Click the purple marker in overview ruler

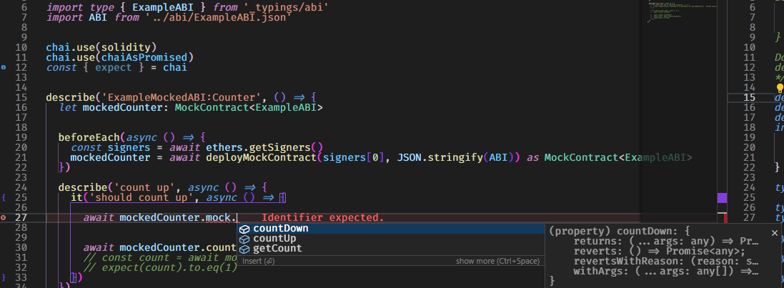click(x=723, y=198)
